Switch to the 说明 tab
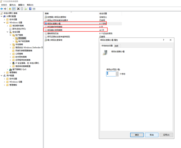 [x=117, y=46]
